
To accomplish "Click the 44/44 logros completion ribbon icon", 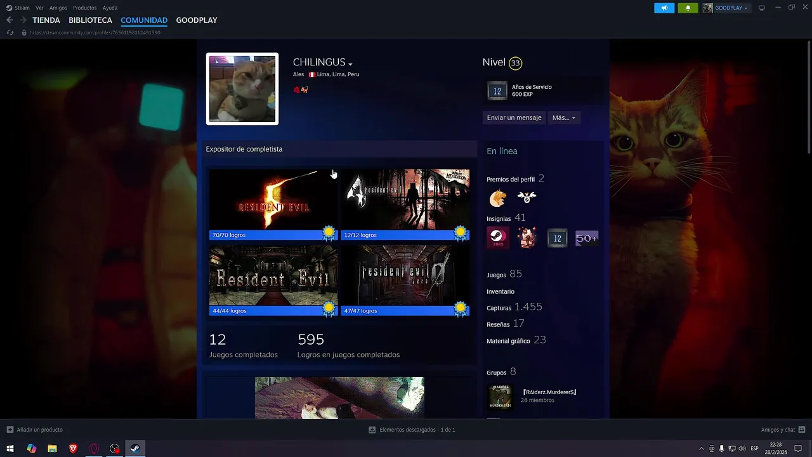I will [x=329, y=309].
